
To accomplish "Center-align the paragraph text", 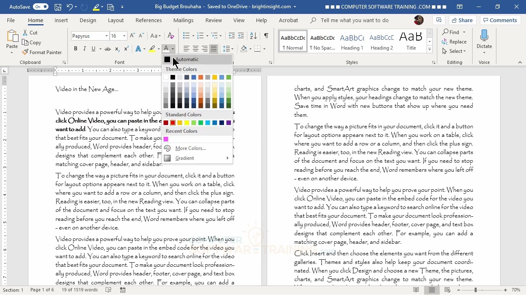I will pos(196,49).
